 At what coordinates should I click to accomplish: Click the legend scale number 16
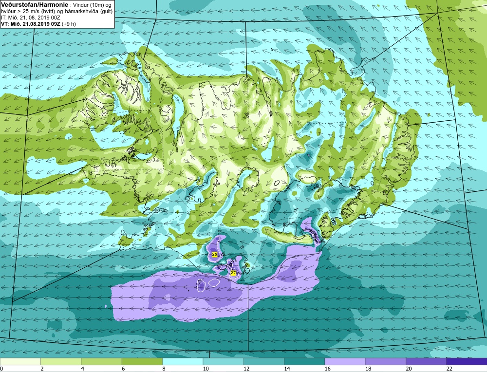click(327, 369)
